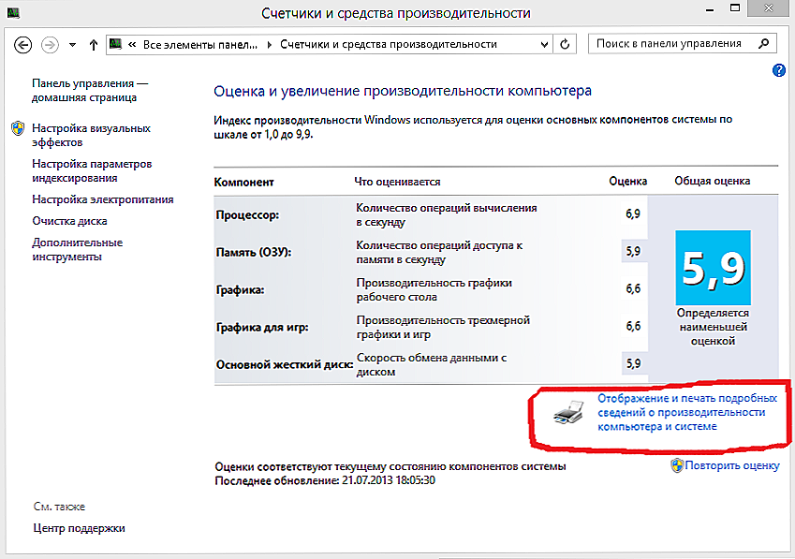Minimize the window
Image resolution: width=795 pixels, height=559 pixels.
point(710,9)
